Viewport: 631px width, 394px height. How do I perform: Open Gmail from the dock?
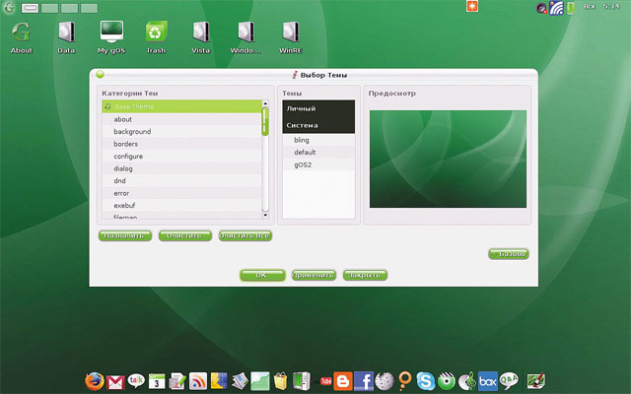115,382
